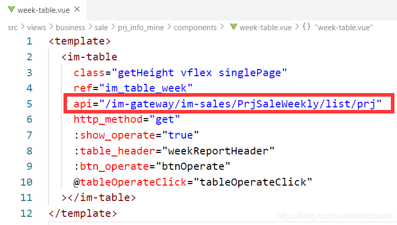
Task: Click the http_method attribute name
Action: point(108,119)
